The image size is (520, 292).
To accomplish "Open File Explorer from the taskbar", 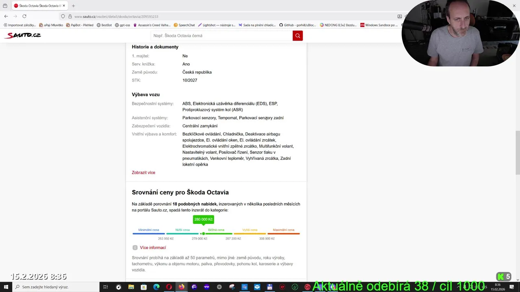I will click(x=131, y=287).
